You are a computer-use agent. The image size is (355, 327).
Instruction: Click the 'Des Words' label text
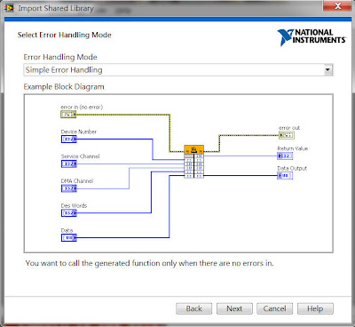[x=74, y=205]
